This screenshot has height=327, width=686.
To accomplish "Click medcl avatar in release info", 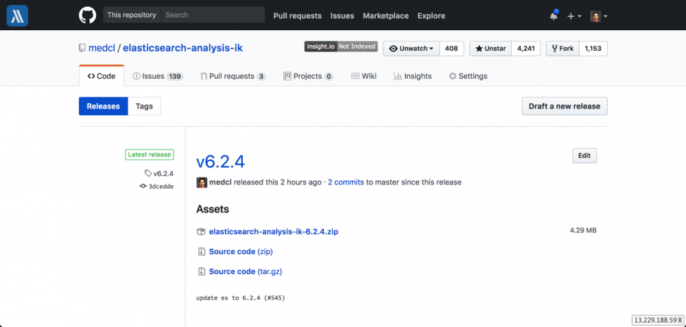I will (x=202, y=182).
